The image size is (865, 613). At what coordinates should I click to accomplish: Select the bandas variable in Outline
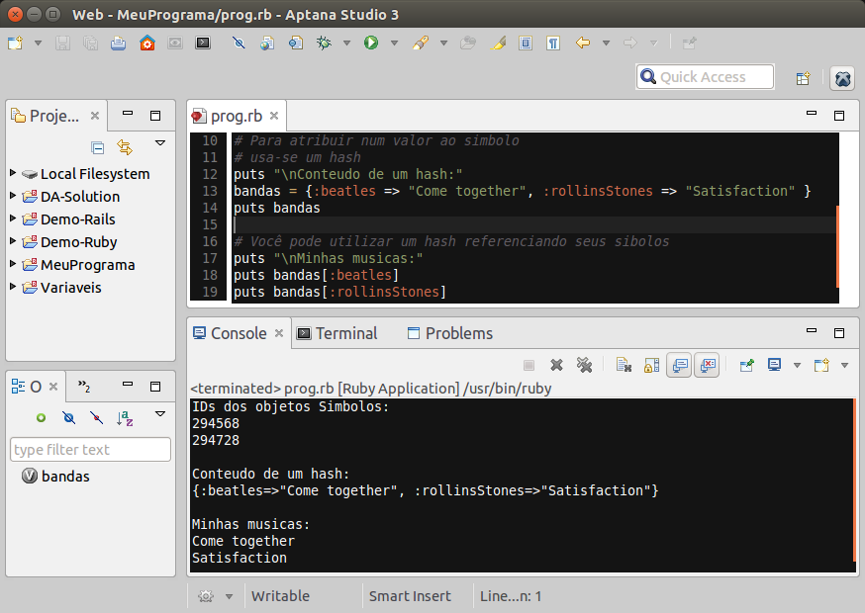[65, 477]
